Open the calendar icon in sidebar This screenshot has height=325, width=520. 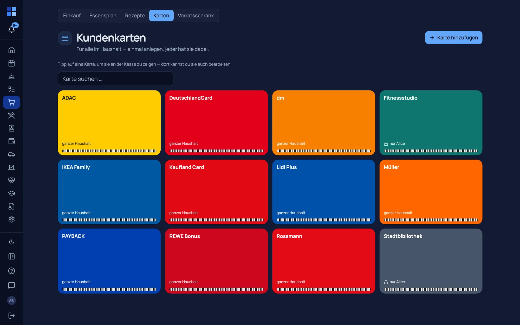pyautogui.click(x=11, y=63)
